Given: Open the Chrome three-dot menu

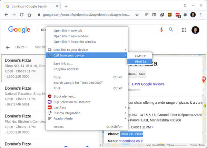Looking at the screenshot, I should point(201,14).
